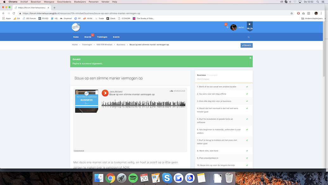Open the SoundCloud logo link in player

point(177,91)
